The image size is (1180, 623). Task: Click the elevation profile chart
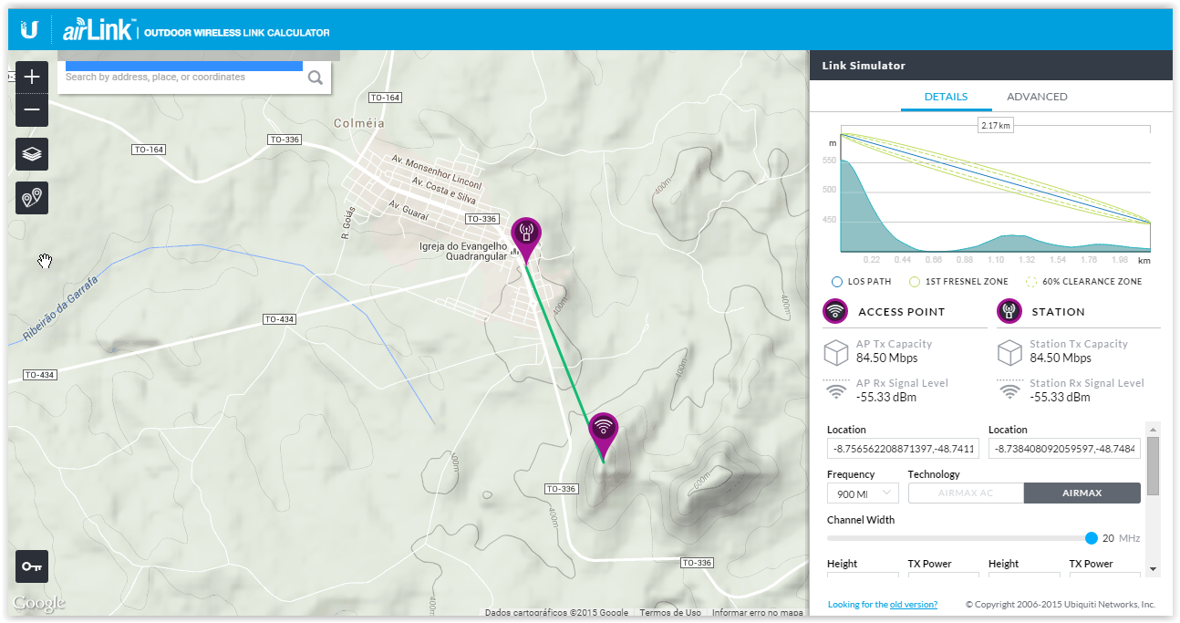995,192
